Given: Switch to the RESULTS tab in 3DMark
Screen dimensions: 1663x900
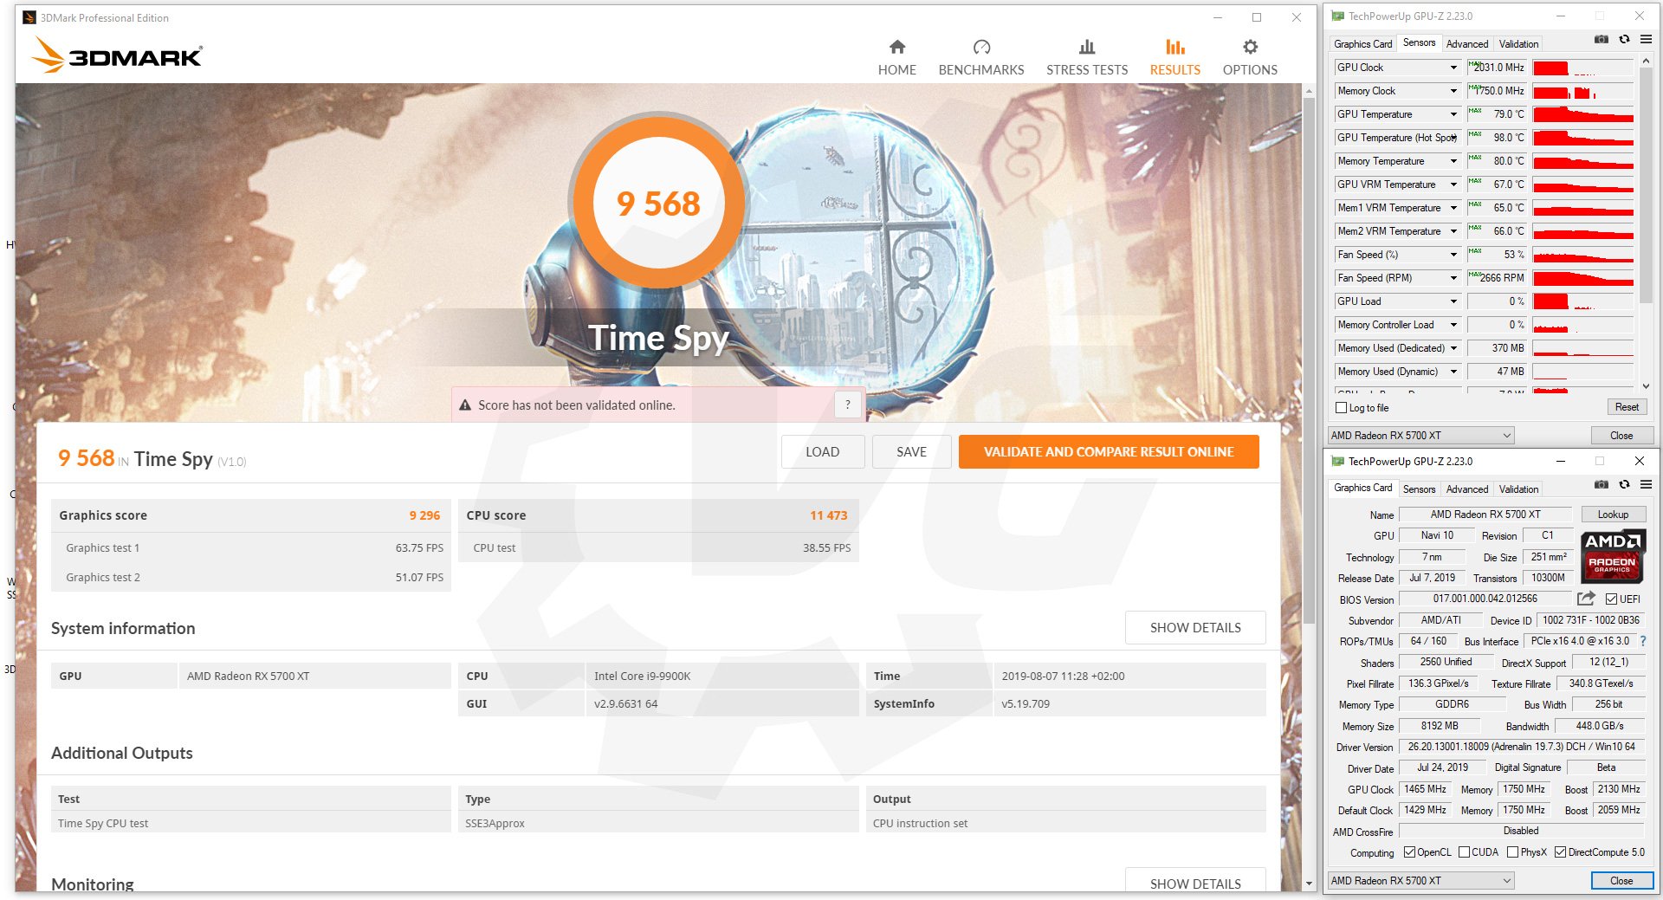Looking at the screenshot, I should pyautogui.click(x=1174, y=57).
